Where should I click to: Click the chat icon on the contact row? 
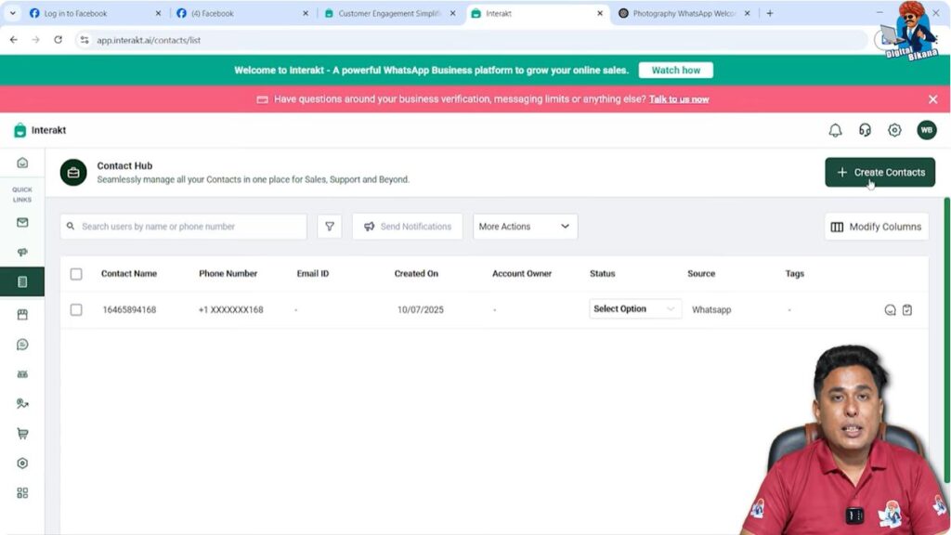coord(890,309)
